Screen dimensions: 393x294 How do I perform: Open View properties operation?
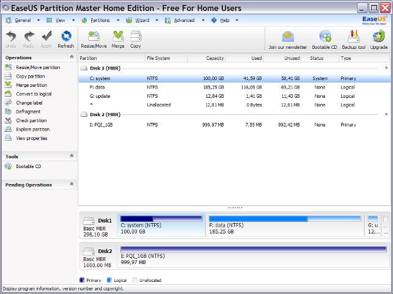[32, 138]
